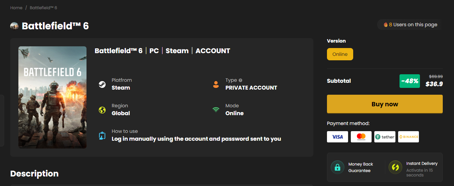Click the Battlefield 6 cover art image
Viewport: 454px width, 186px height.
point(52,97)
